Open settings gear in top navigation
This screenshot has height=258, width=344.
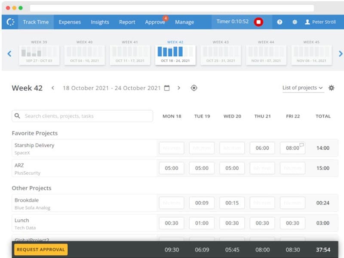[x=295, y=22]
